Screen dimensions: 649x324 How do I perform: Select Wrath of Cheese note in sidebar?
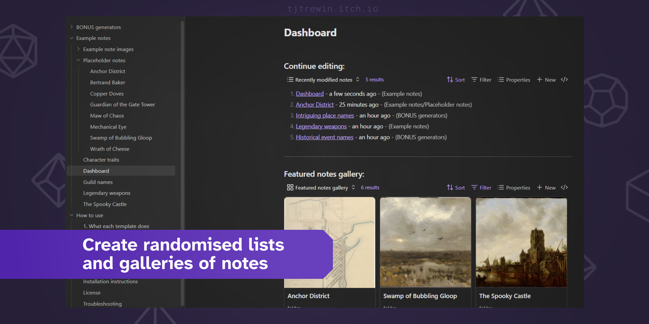pos(110,149)
